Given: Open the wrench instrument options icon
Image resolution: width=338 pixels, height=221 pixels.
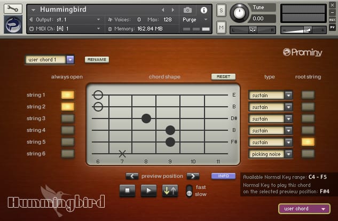Looking at the screenshot, I should pyautogui.click(x=13, y=9).
